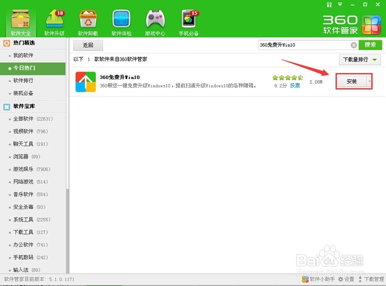This screenshot has width=386, height=286.
Task: Install 360免费升Win10 with 安装 button
Action: click(x=352, y=81)
